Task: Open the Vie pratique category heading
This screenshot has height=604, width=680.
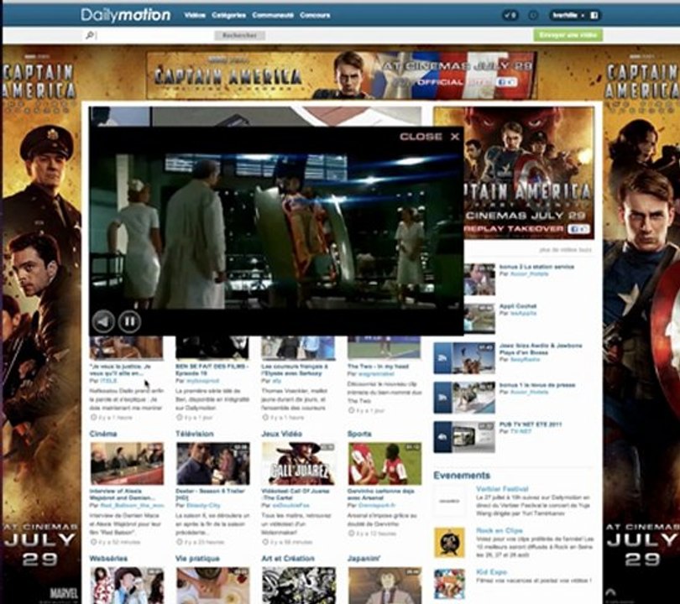Action: tap(198, 559)
